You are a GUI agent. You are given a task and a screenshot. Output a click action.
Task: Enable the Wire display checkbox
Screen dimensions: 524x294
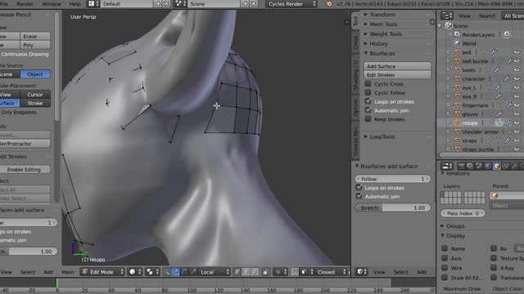445,268
